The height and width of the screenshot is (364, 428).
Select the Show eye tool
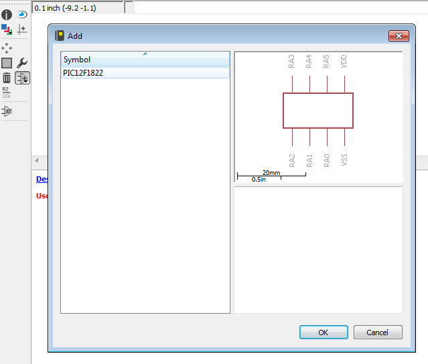pyautogui.click(x=22, y=14)
